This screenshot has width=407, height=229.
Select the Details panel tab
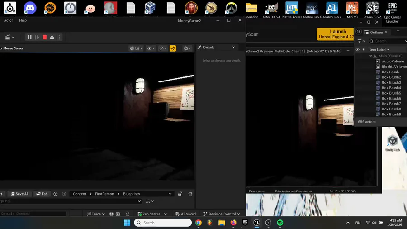click(x=209, y=47)
